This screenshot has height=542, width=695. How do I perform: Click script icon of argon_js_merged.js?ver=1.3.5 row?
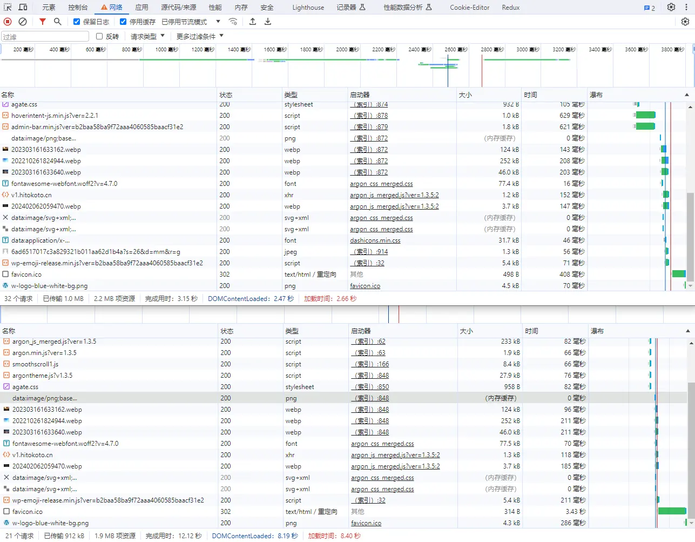[6, 342]
